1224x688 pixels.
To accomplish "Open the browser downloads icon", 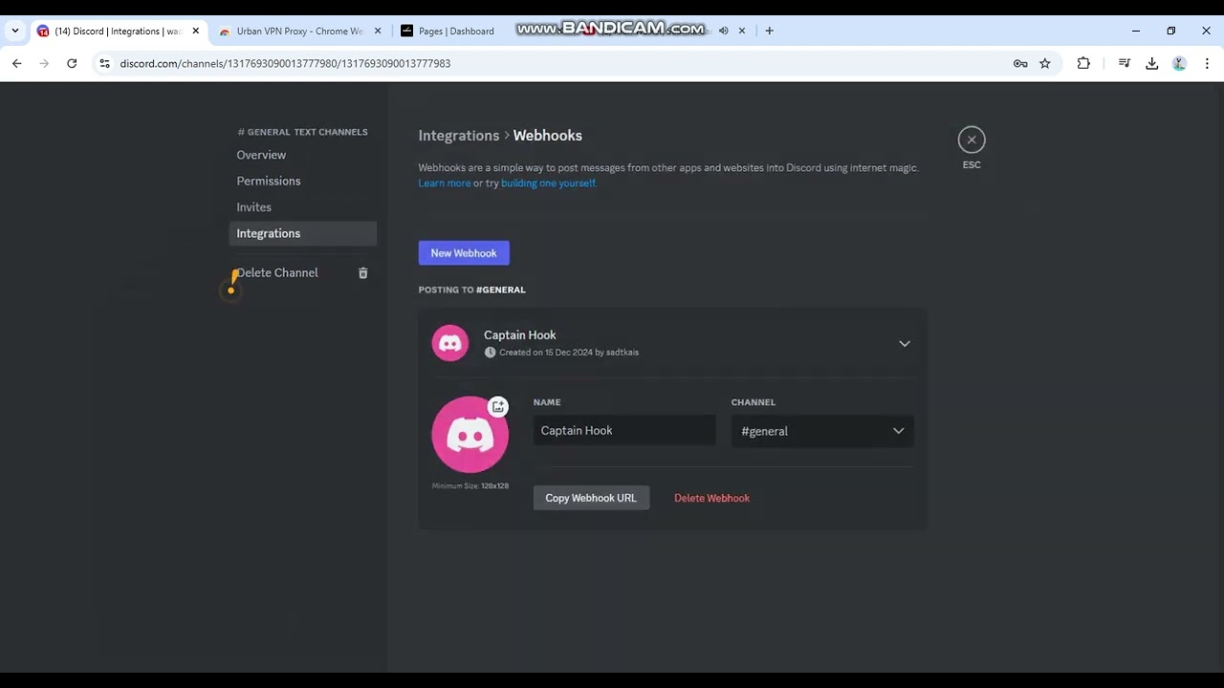I will coord(1151,63).
